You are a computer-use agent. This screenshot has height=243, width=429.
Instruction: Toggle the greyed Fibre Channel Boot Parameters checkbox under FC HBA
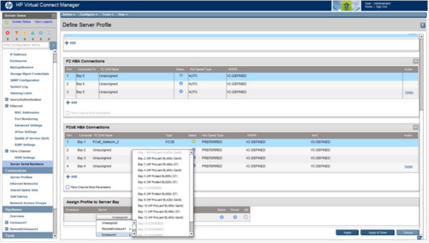point(68,113)
